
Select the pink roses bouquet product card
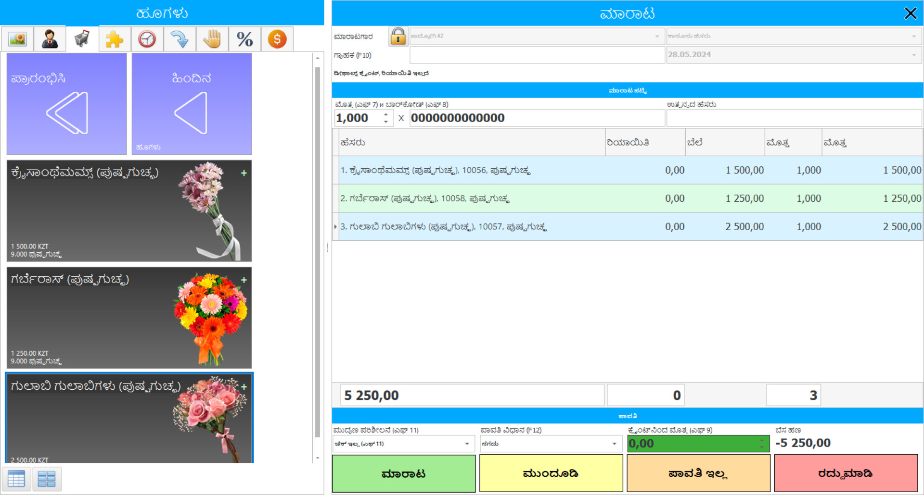[129, 418]
